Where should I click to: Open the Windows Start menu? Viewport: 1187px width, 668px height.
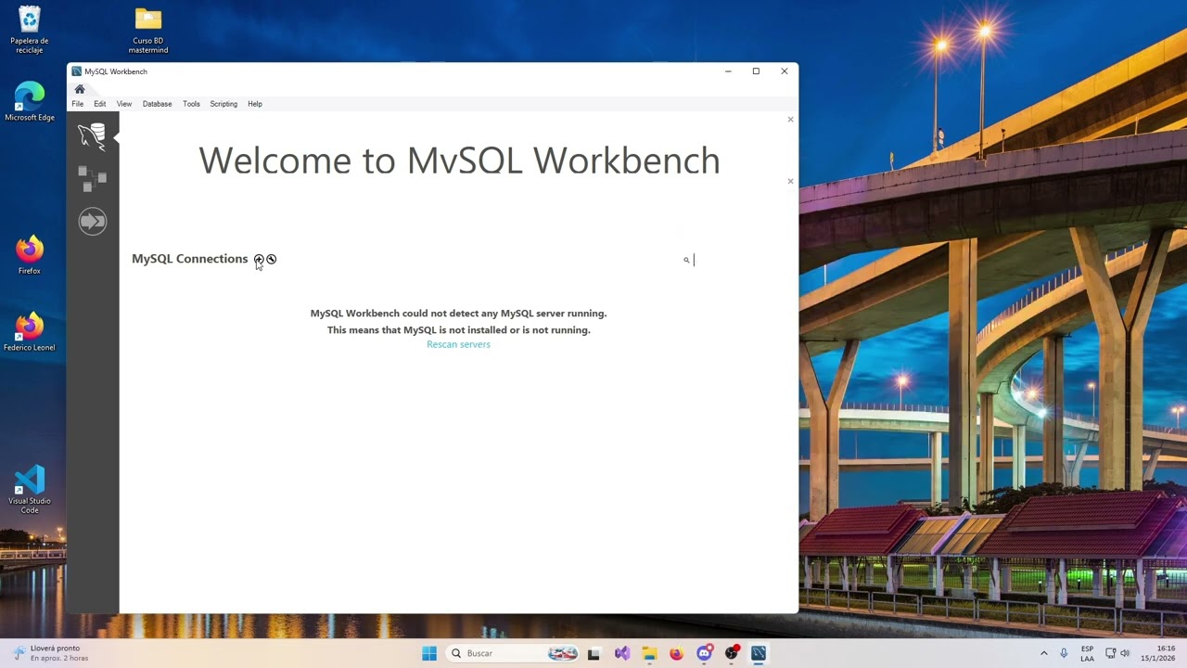tap(429, 653)
